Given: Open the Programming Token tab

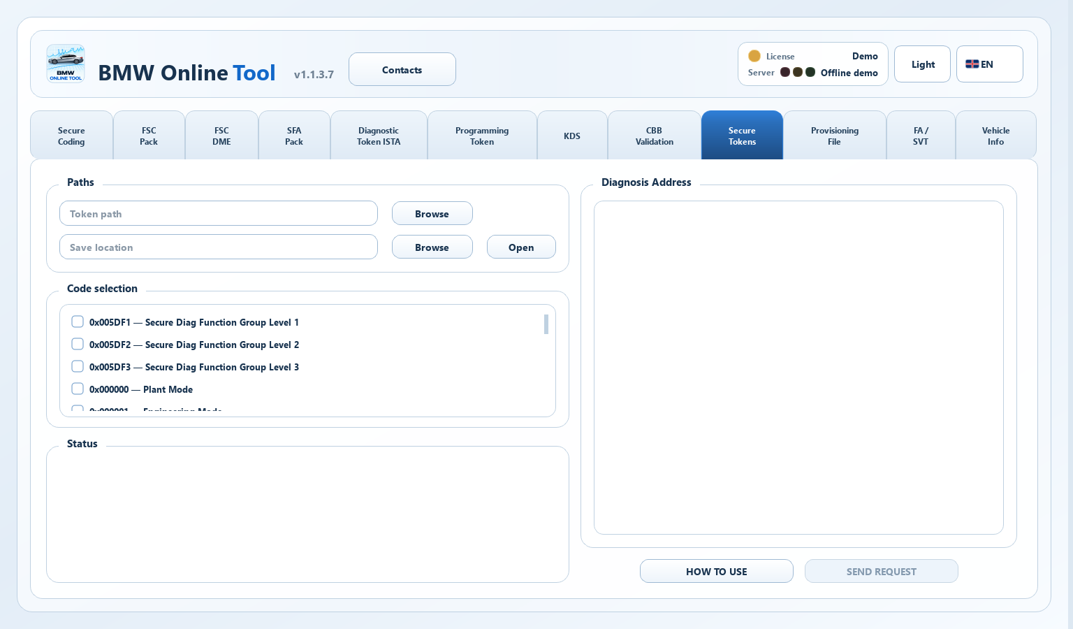Looking at the screenshot, I should 482,136.
